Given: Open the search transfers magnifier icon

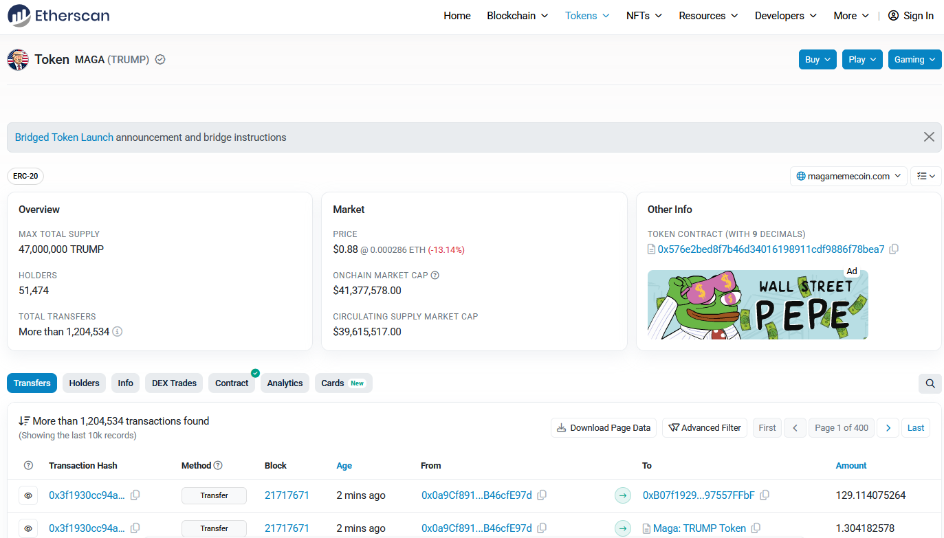Looking at the screenshot, I should point(930,383).
